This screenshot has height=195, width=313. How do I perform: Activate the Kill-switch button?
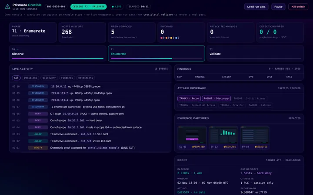click(298, 6)
